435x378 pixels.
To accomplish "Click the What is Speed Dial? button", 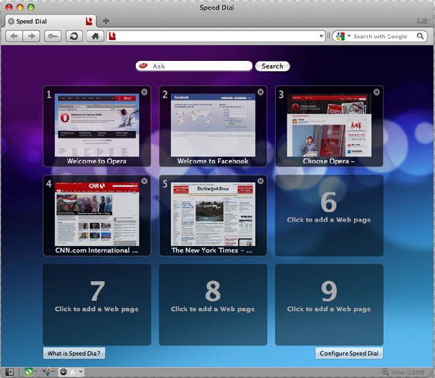I will click(74, 353).
